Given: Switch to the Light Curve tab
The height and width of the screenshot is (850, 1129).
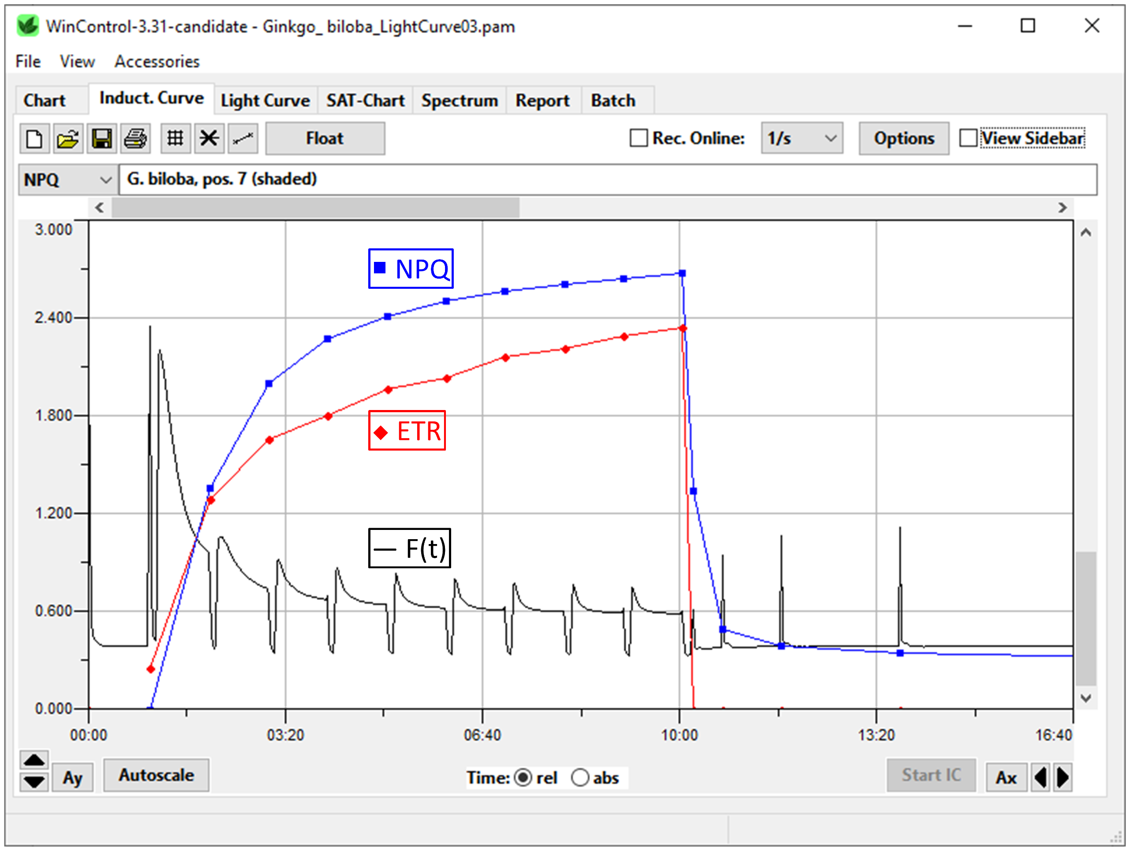Looking at the screenshot, I should click(x=265, y=100).
